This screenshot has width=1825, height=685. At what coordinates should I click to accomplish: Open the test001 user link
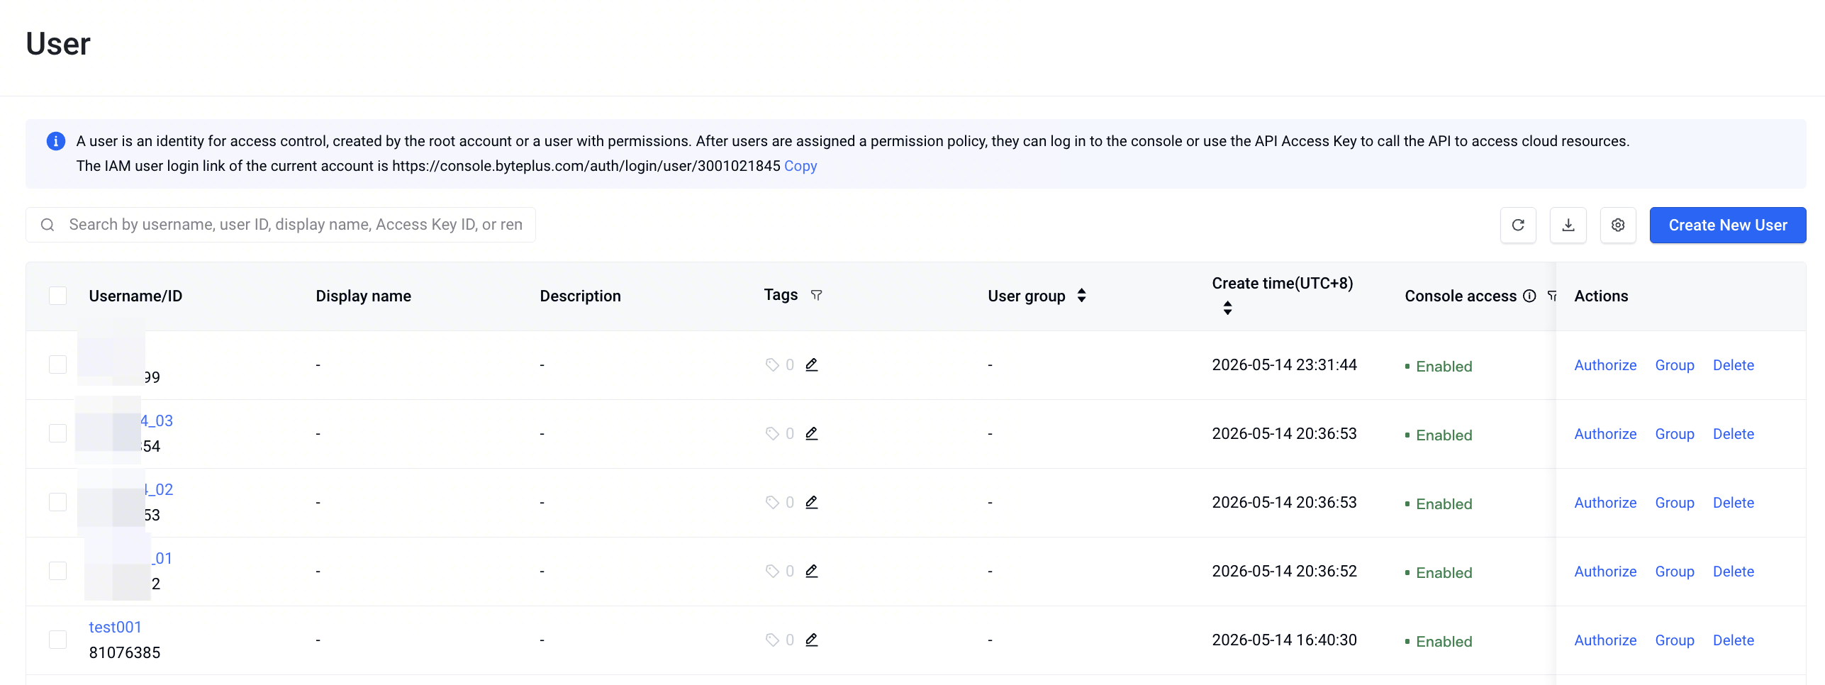pos(115,627)
